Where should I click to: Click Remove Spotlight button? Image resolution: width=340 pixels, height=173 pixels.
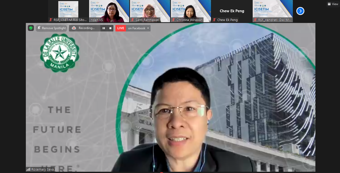[x=51, y=28]
